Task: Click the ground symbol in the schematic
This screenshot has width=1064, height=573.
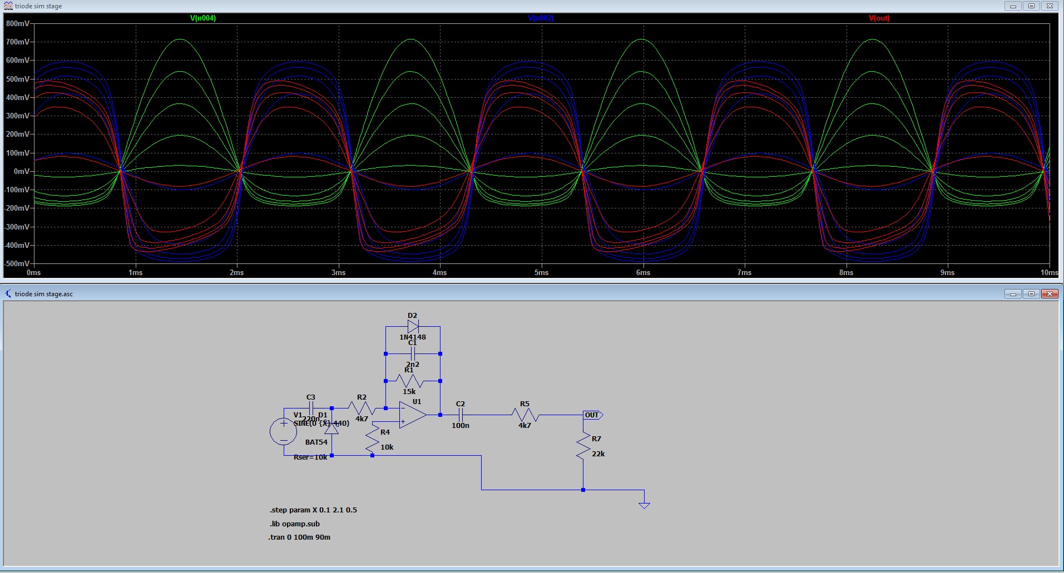Action: [x=644, y=505]
